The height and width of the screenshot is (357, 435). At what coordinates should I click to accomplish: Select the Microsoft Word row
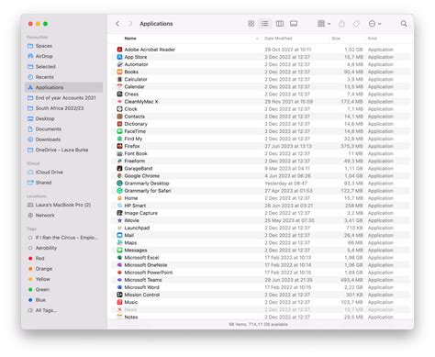point(261,287)
